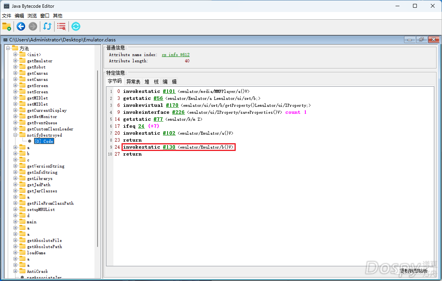This screenshot has height=281, width=442.
Task: Click the grey forward arrow toolbar icon
Action: click(x=33, y=26)
